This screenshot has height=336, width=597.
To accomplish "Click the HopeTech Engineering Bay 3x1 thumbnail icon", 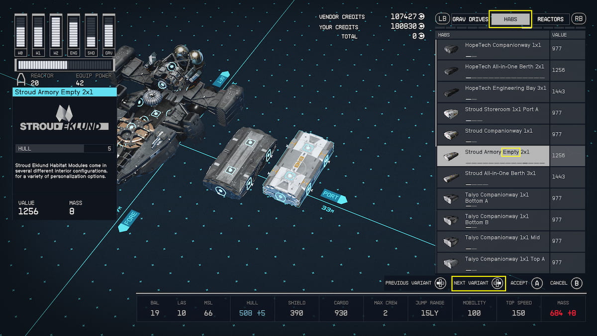I will click(x=451, y=91).
